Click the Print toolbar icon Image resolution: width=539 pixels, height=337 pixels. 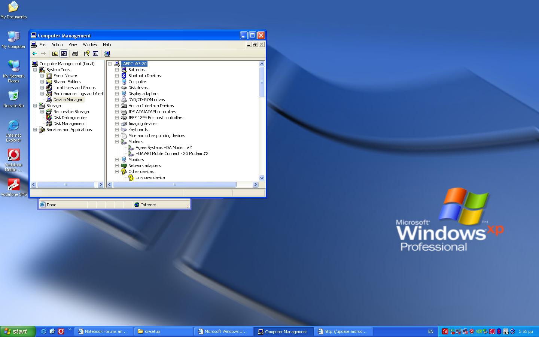coord(75,54)
